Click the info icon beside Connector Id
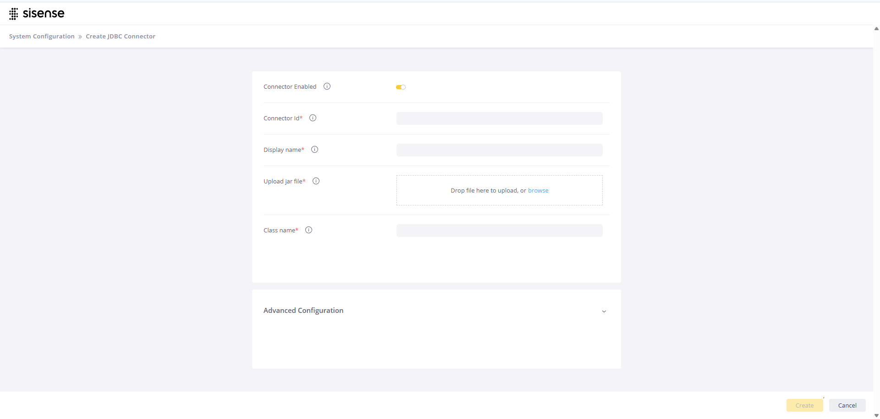Image resolution: width=880 pixels, height=419 pixels. click(313, 118)
